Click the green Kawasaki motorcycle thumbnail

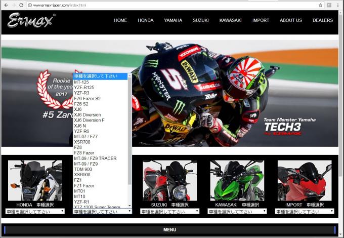pyautogui.click(x=237, y=180)
